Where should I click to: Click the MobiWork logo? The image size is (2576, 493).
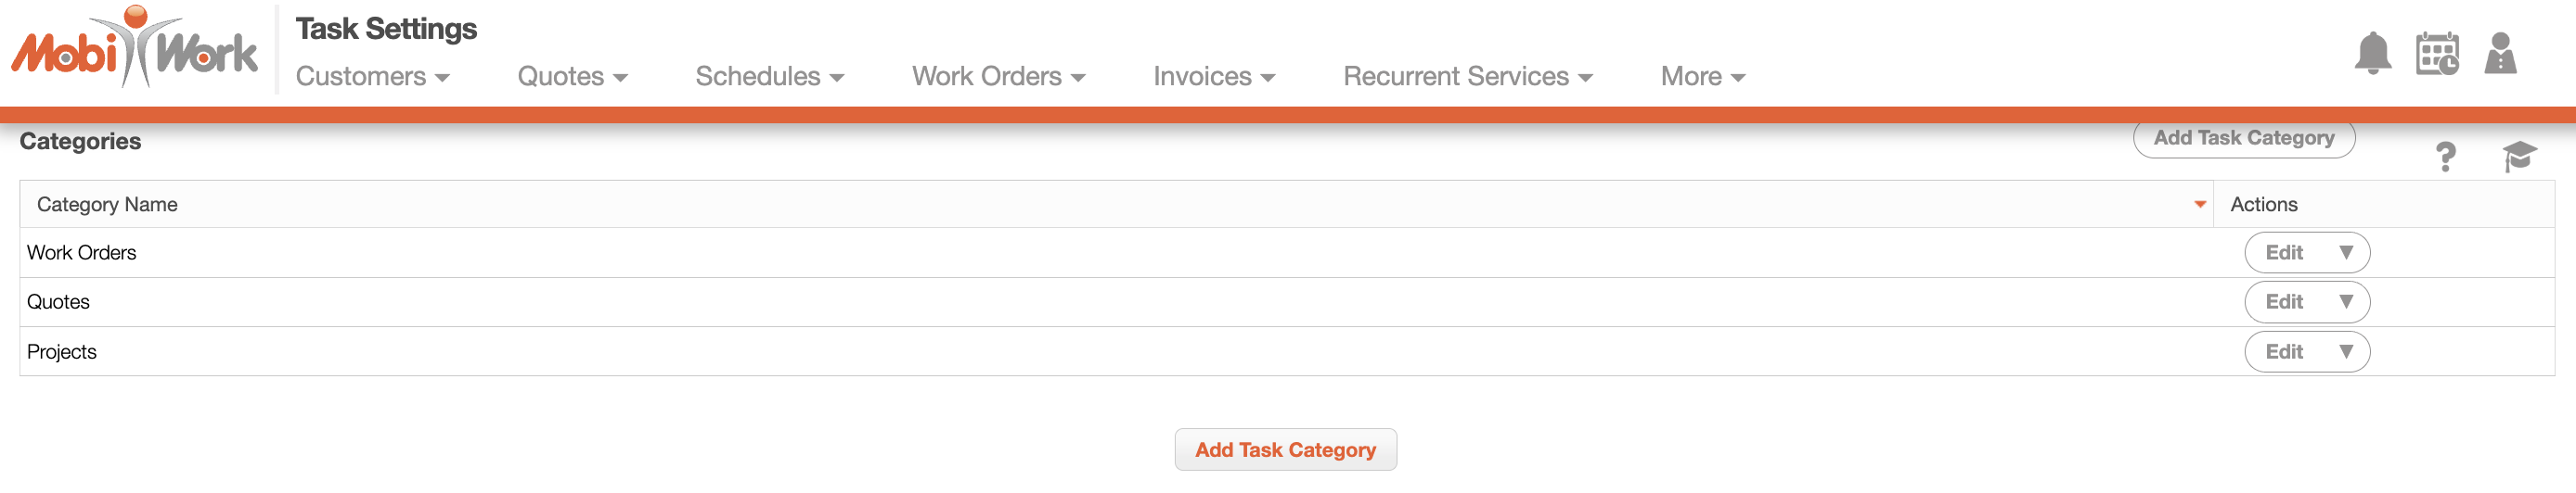pyautogui.click(x=134, y=47)
